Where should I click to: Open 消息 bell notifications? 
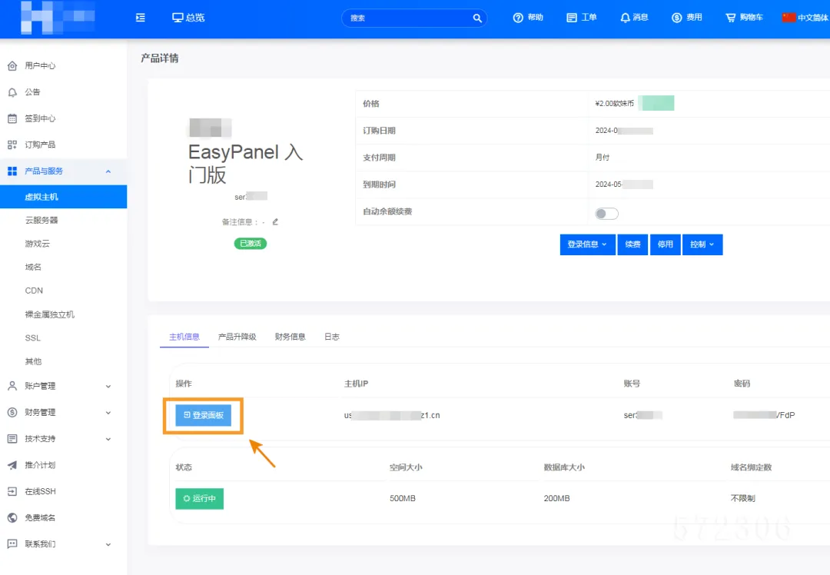tap(625, 18)
